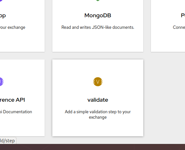This screenshot has height=150, width=185.
Task: Click the 'pi Documentation' description text
Action: 16,112
